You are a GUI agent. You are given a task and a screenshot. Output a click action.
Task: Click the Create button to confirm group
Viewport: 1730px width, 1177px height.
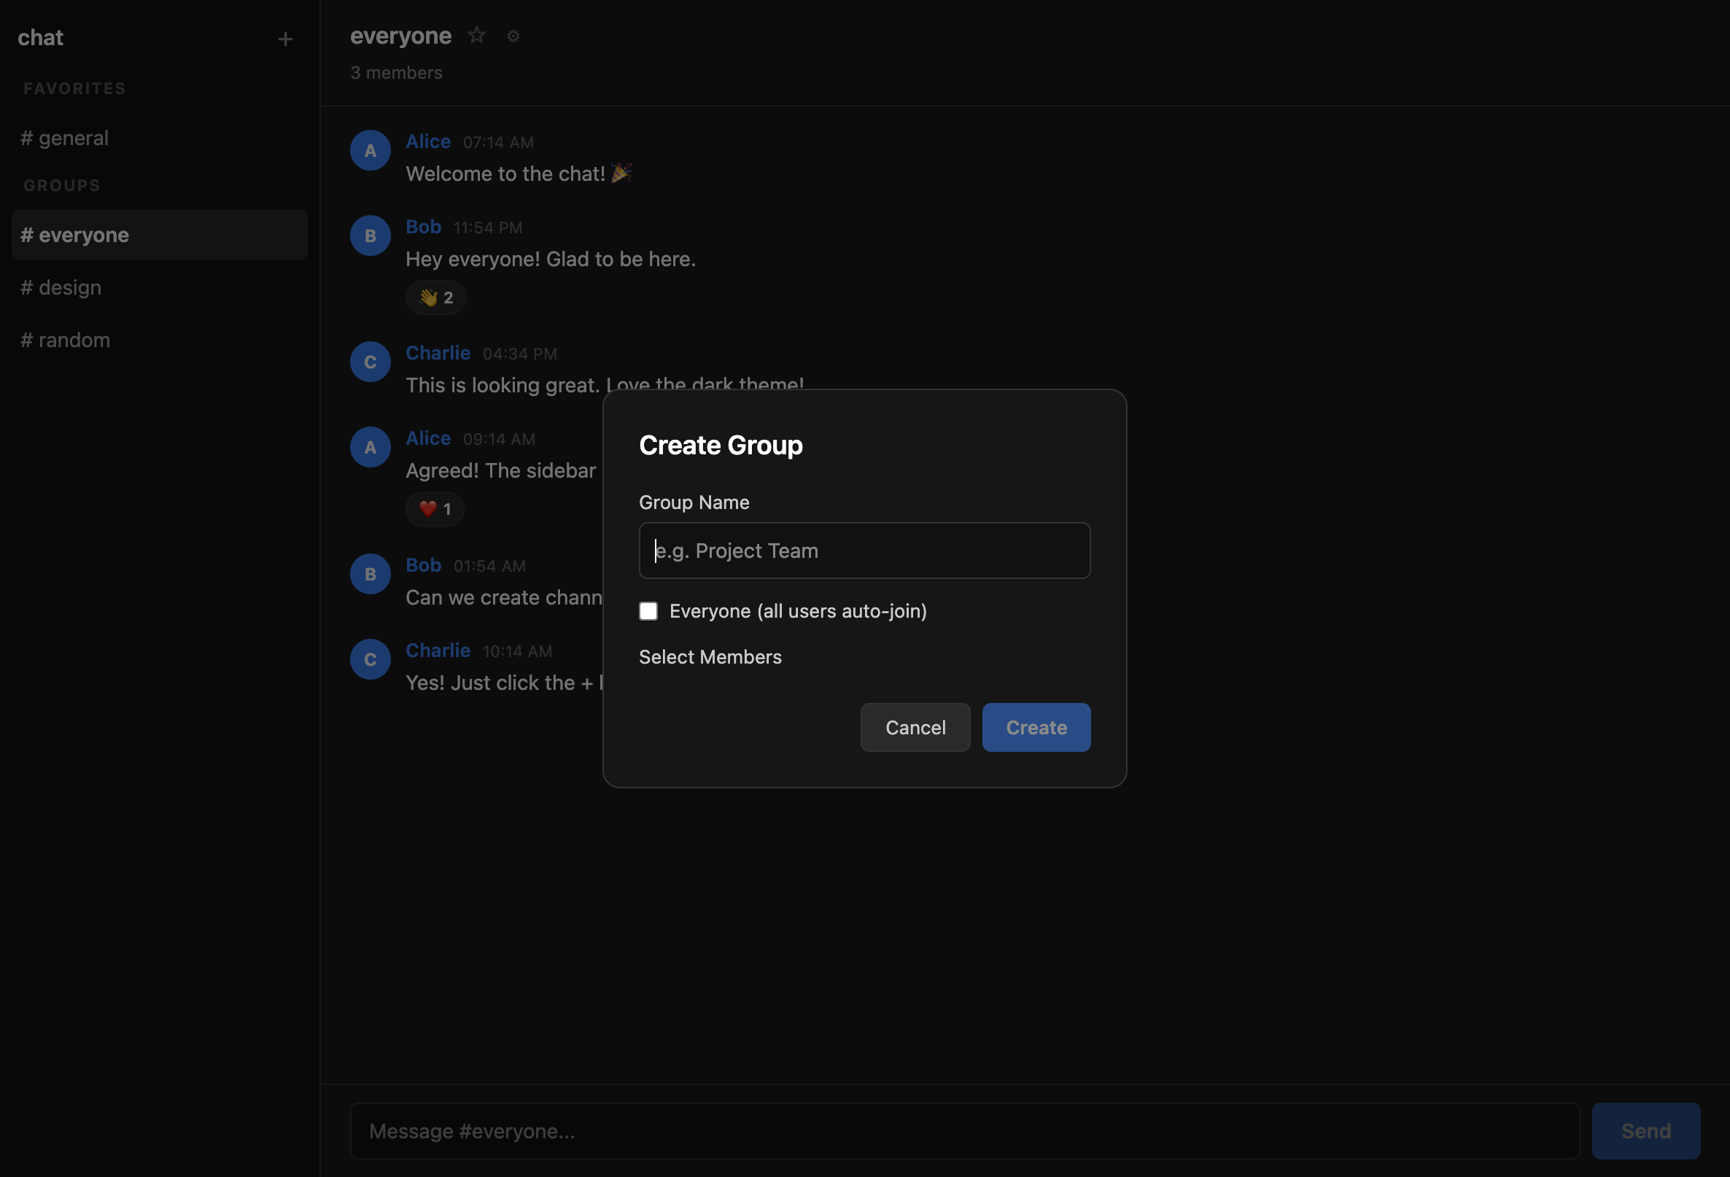pyautogui.click(x=1036, y=727)
